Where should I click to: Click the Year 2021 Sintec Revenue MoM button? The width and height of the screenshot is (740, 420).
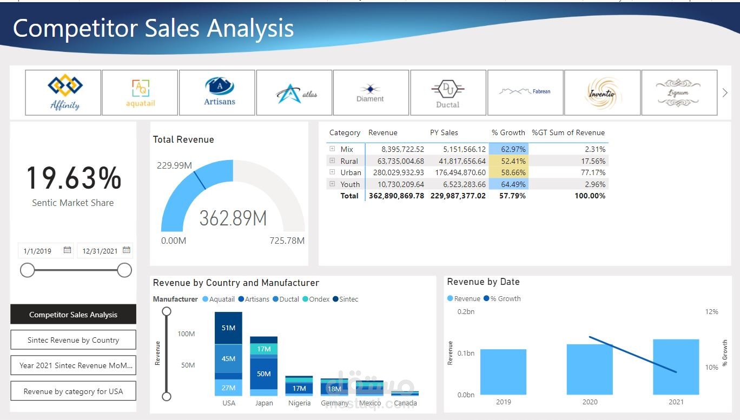(x=73, y=365)
